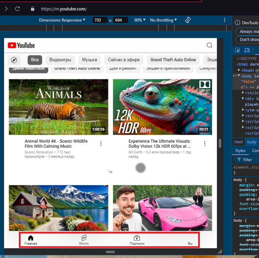Viewport: 259px width, 258px height.
Task: Expand the head element in DOM tree
Action: pos(239,70)
